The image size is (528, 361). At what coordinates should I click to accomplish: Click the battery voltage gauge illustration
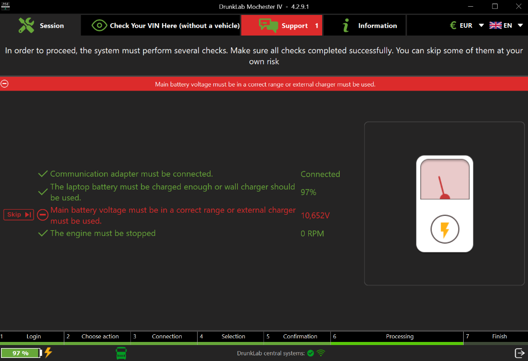click(x=444, y=203)
